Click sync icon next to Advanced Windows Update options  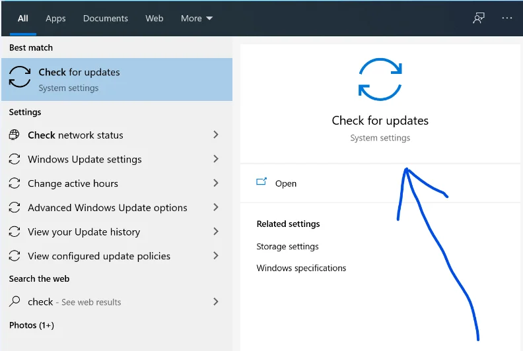[x=15, y=207]
